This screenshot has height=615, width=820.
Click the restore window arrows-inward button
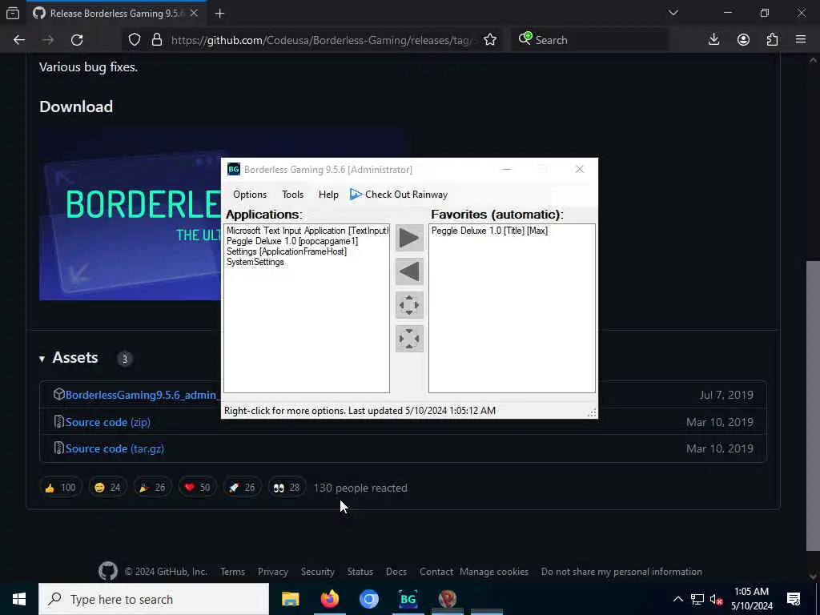point(409,339)
